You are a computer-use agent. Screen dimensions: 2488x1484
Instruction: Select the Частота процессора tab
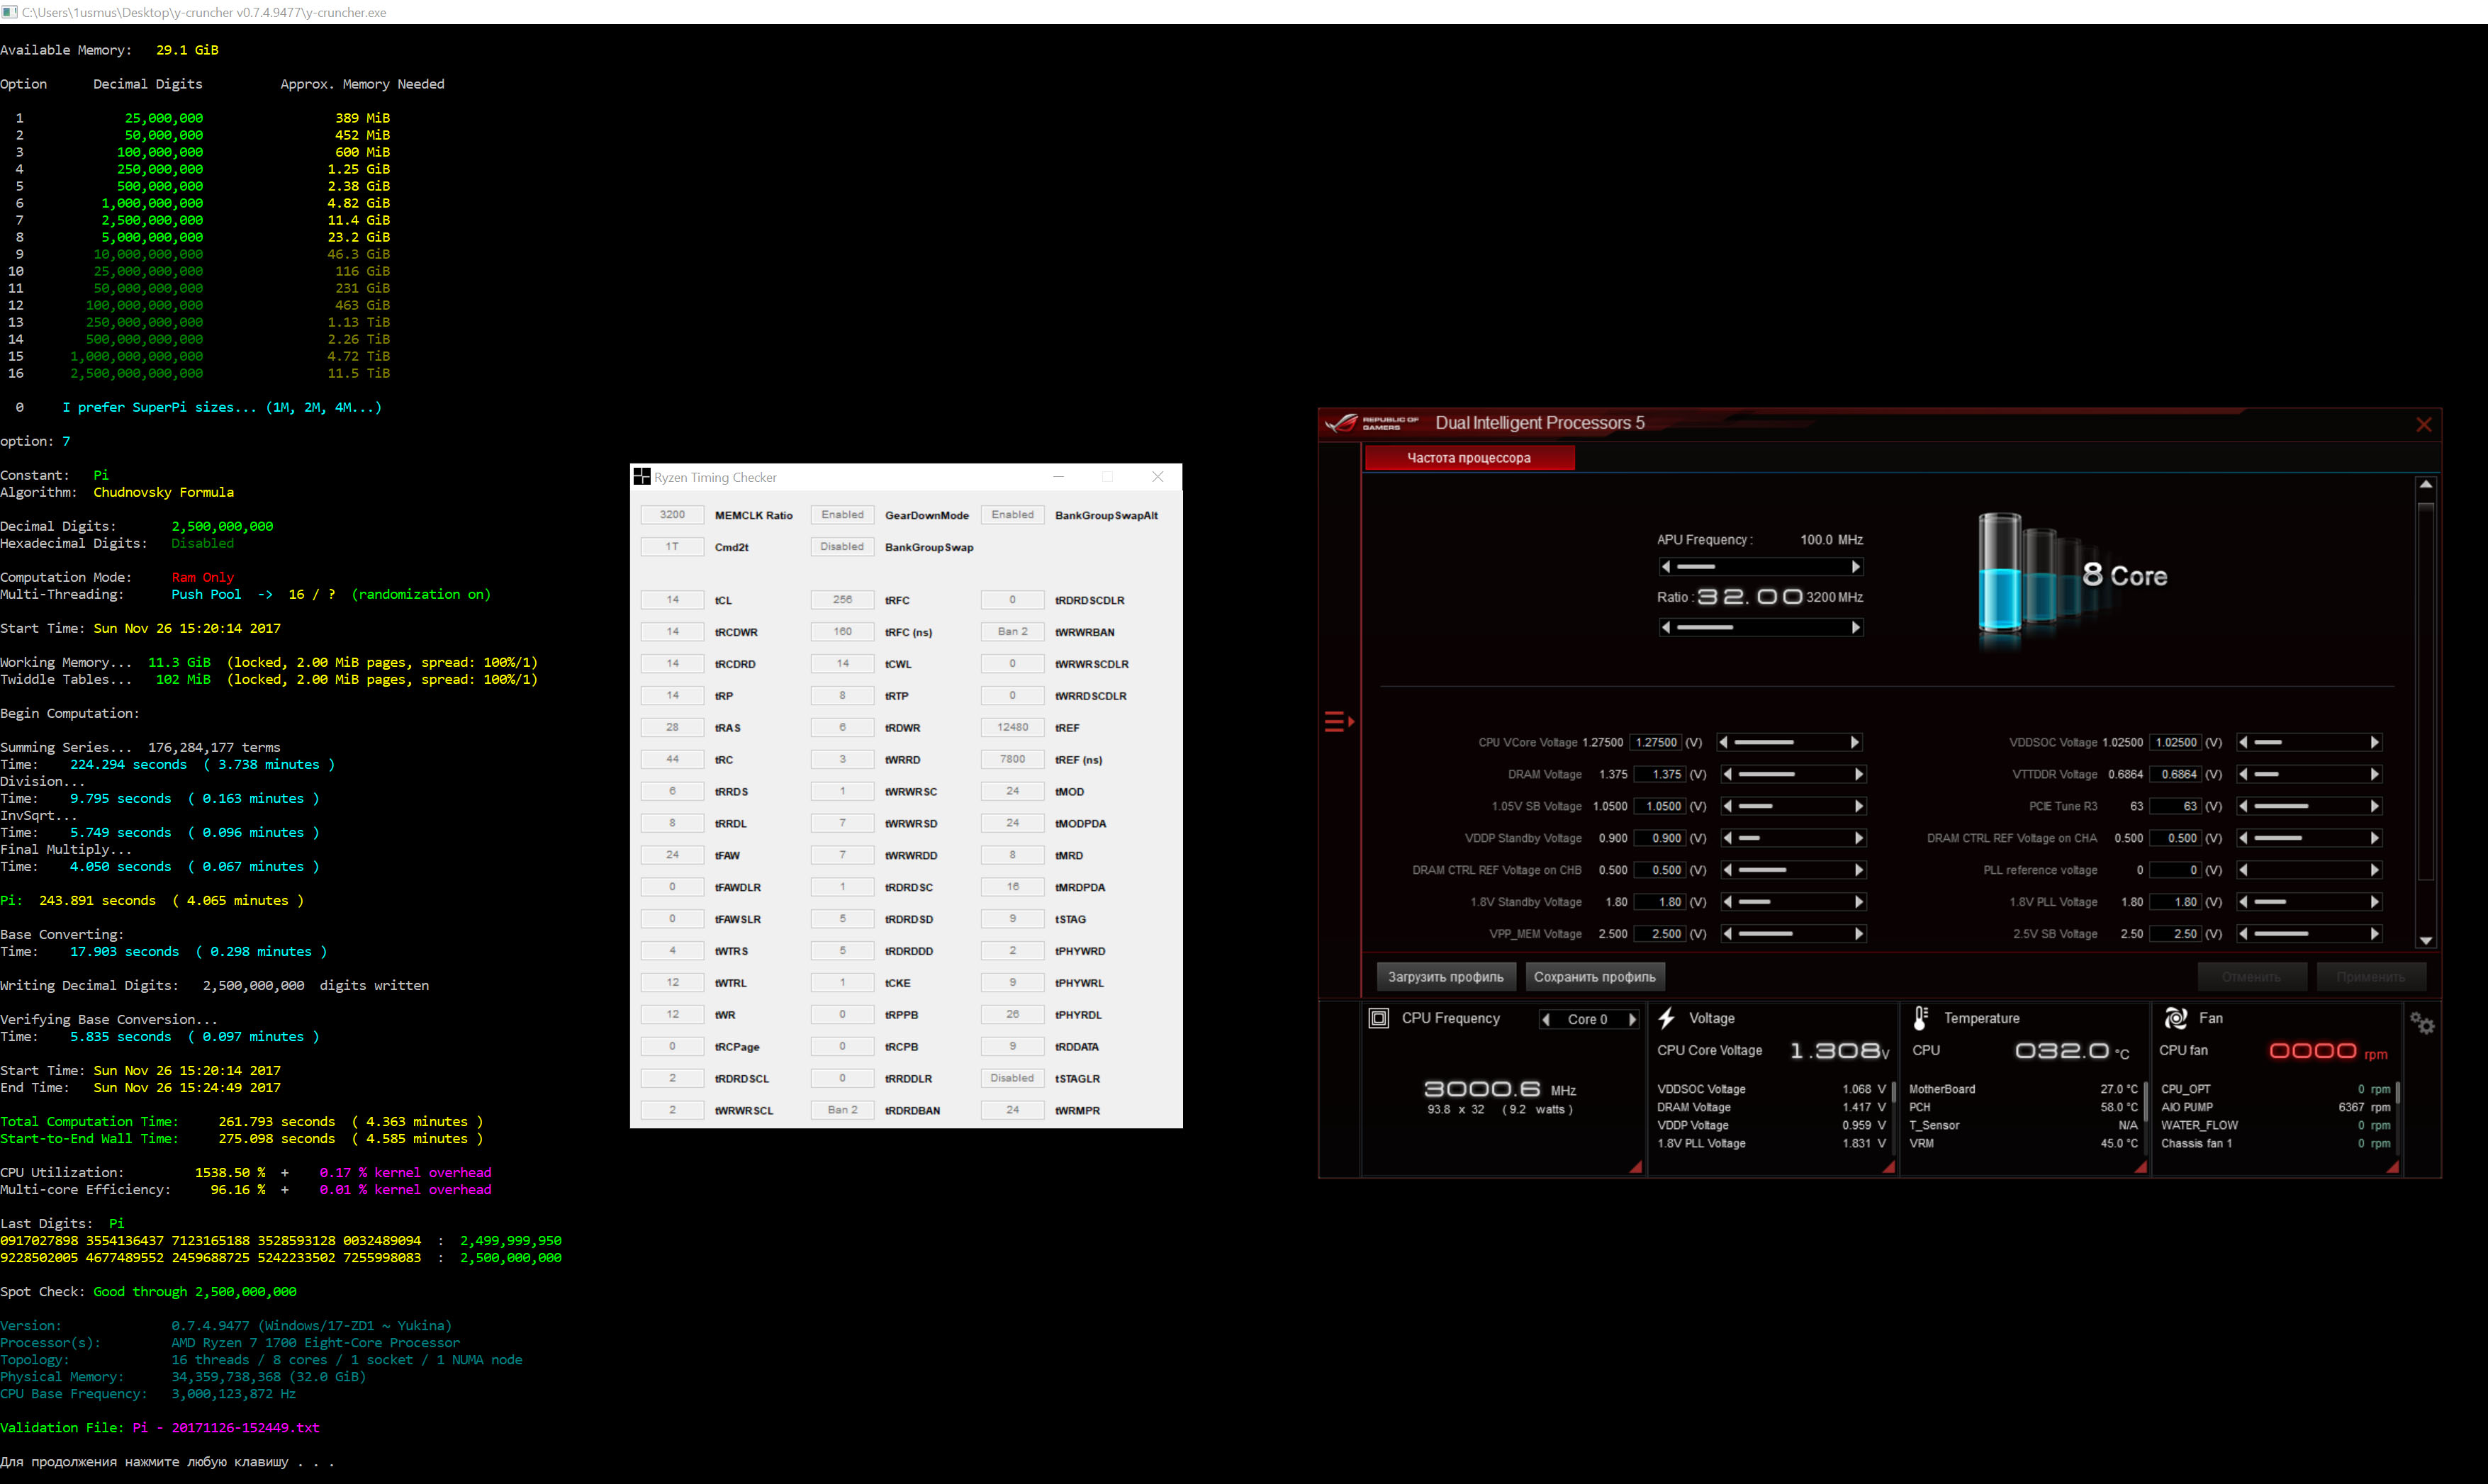coord(1468,458)
